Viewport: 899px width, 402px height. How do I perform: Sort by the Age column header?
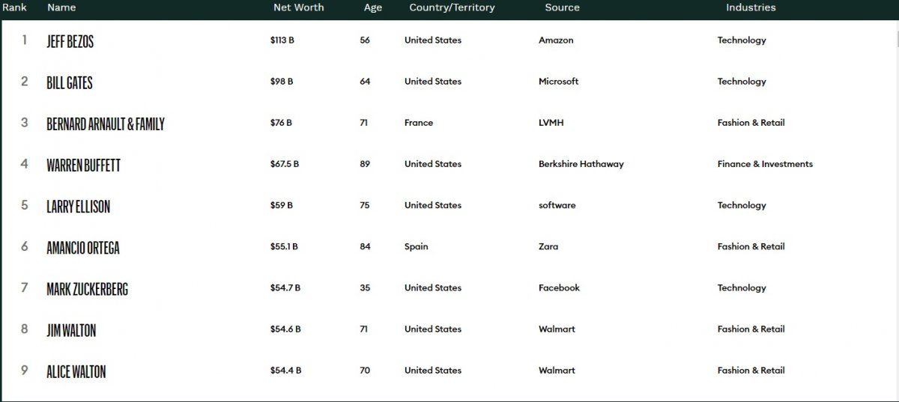click(373, 7)
